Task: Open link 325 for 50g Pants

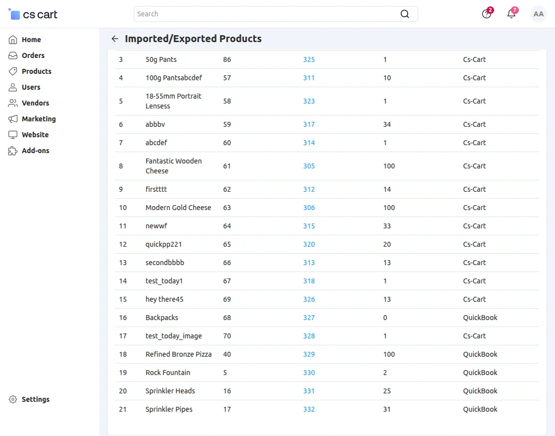Action: 309,59
